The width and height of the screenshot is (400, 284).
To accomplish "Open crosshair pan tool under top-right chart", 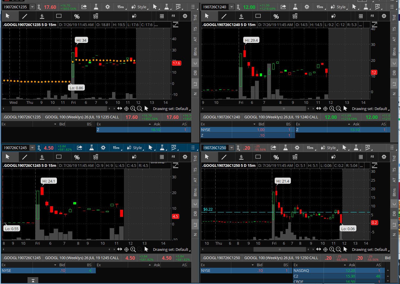I will tap(325, 109).
